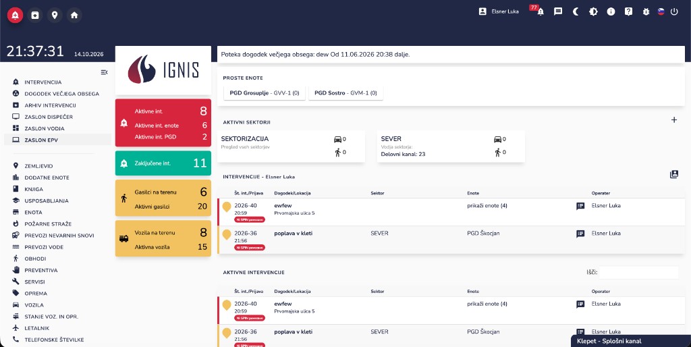Open TELEFONSKE ŠTEVILKE in the sidebar

coord(57,340)
